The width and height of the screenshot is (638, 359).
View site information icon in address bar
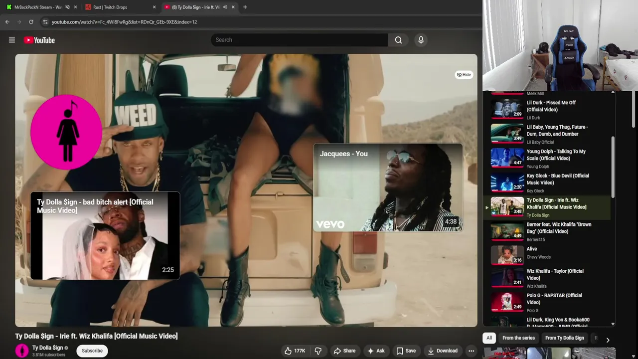[x=45, y=22]
